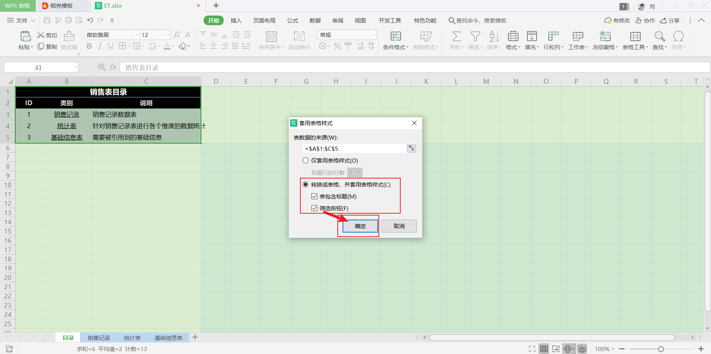711x354 pixels.
Task: Toggle Bold formatting
Action: click(89, 46)
